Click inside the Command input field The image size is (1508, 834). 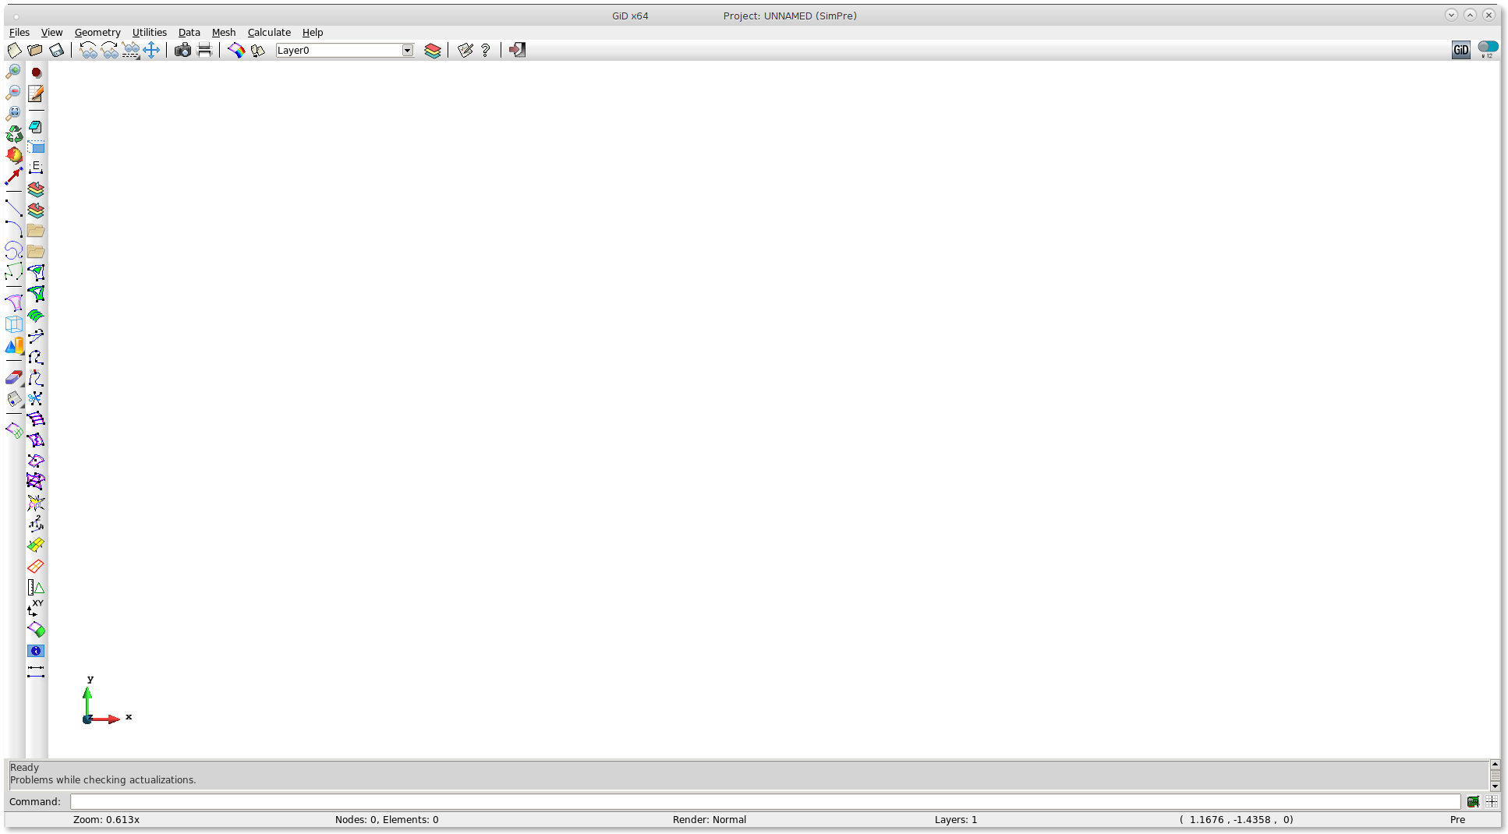point(764,801)
